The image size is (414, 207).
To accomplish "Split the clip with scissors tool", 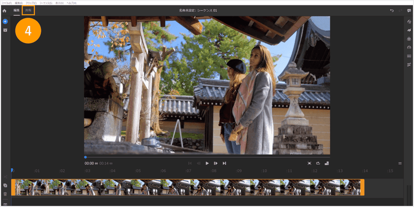I will click(x=6, y=177).
